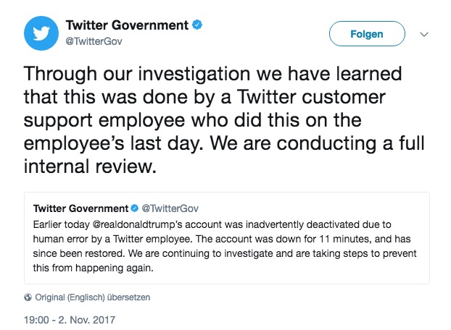Click the @TwitterGov handle in the quoted tweet
The width and height of the screenshot is (451, 330).
170,208
